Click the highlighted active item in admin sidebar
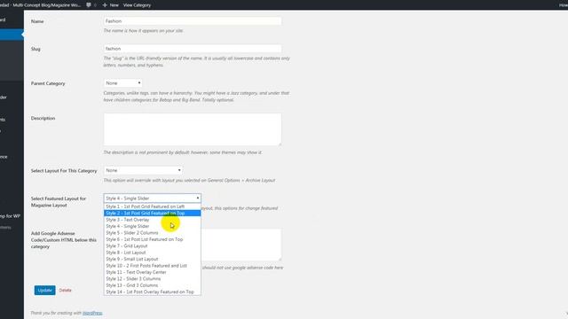 point(12,35)
